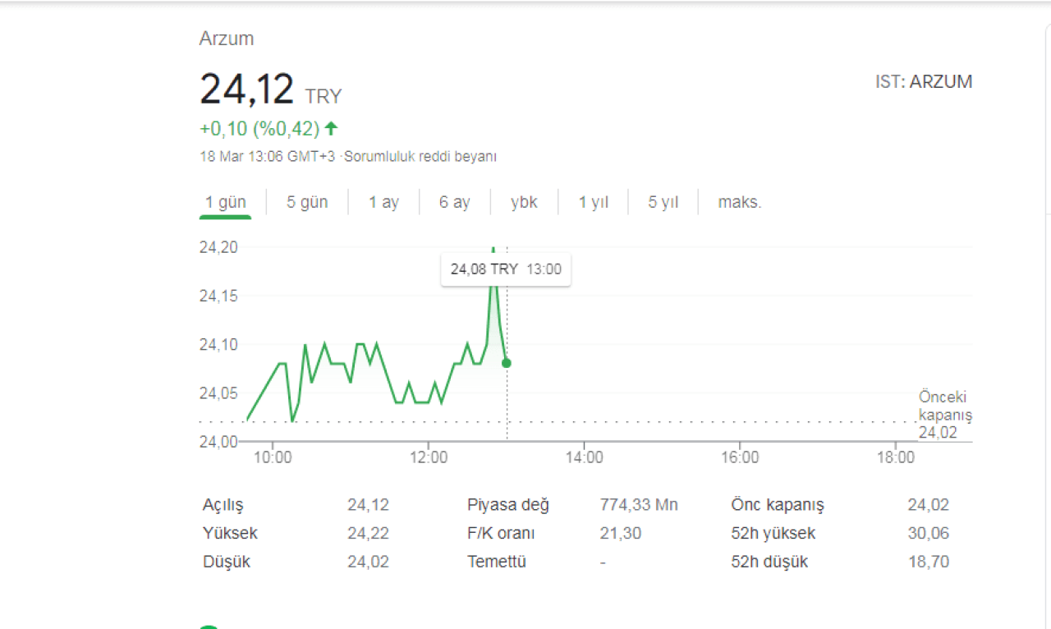1051x629 pixels.
Task: Click the Piyasa değ label
Action: tap(508, 505)
